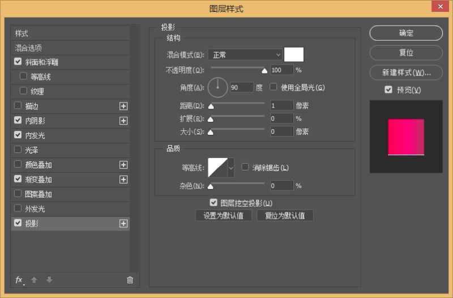The width and height of the screenshot is (453, 298).
Task: Click the 杂色 value field
Action: [x=281, y=186]
